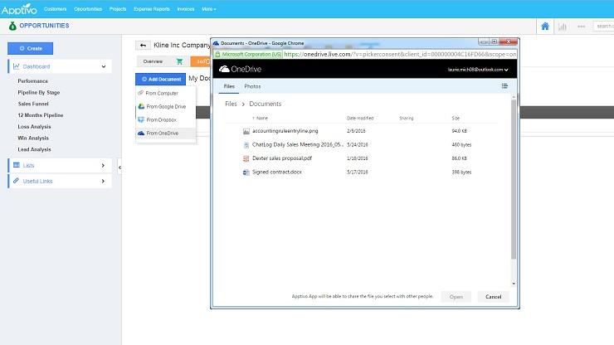The width and height of the screenshot is (614, 345).
Task: Click the Apptivo logo
Action: (x=19, y=8)
